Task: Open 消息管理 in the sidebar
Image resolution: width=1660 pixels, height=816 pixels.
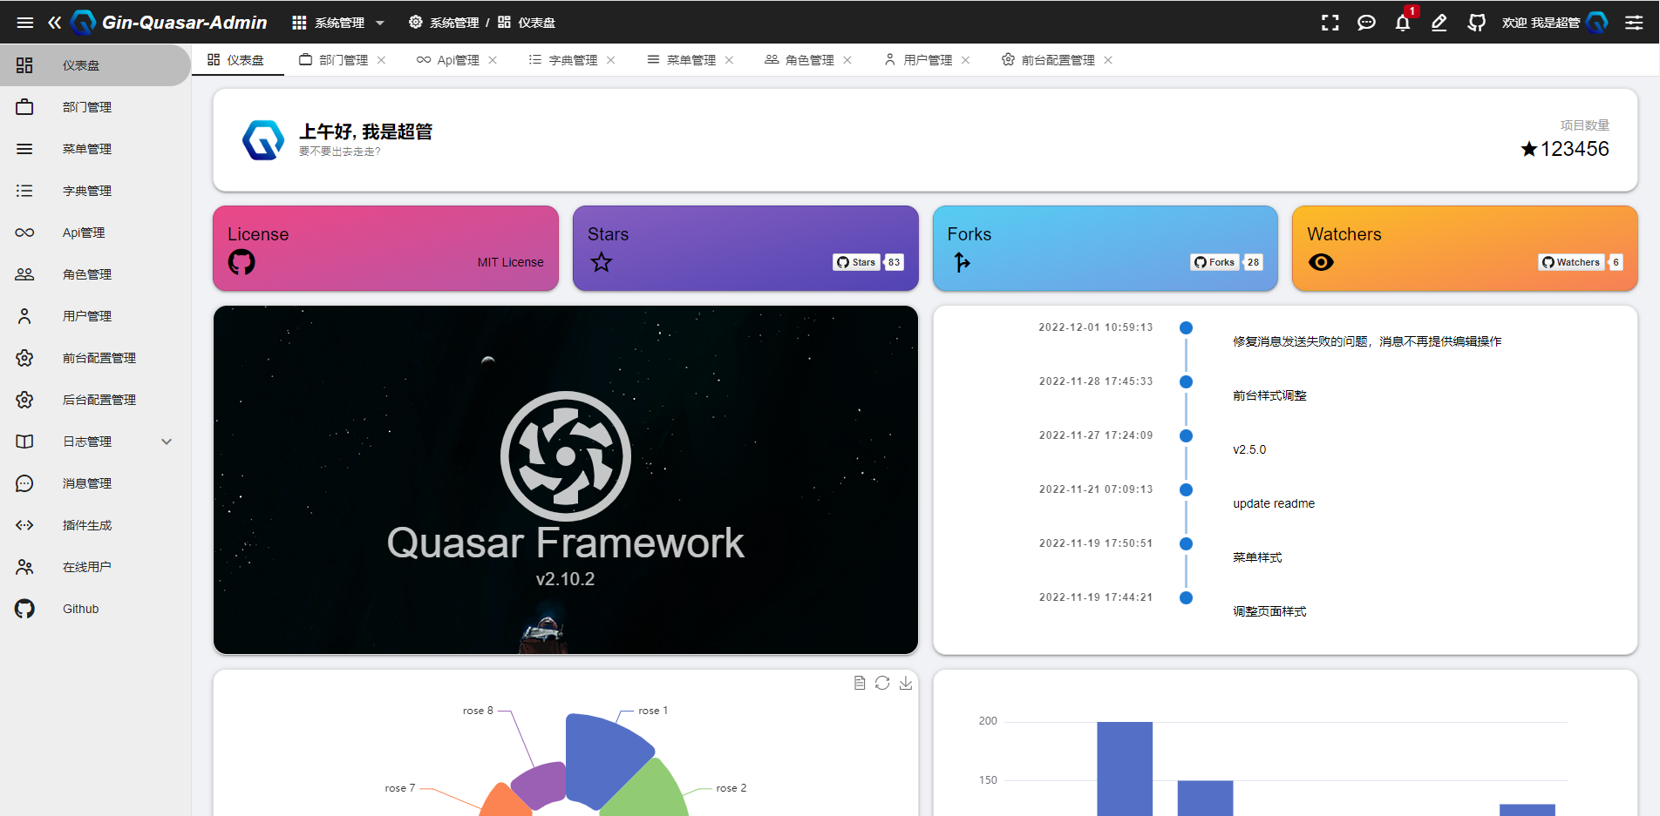Action: coord(95,483)
